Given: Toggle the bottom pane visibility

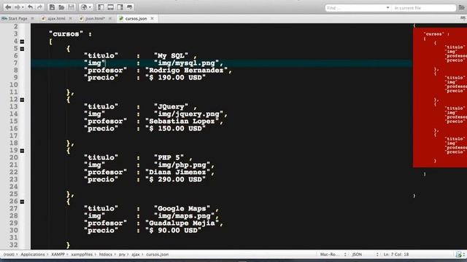Looking at the screenshot, I should point(110,7).
